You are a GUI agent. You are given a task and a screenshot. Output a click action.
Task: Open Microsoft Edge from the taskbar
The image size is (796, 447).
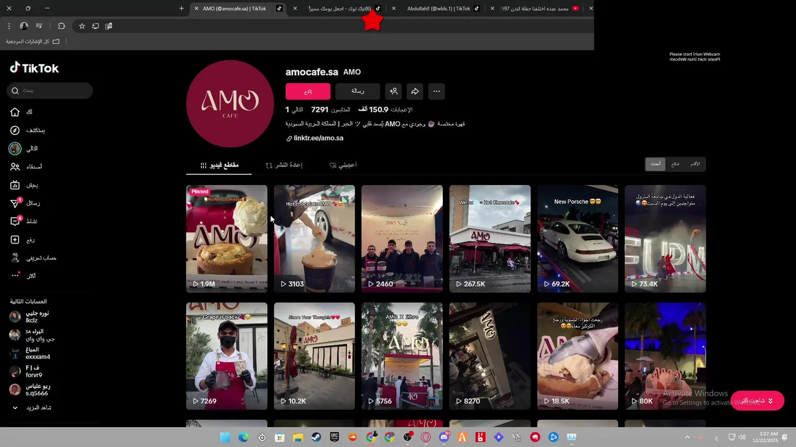pos(243,437)
